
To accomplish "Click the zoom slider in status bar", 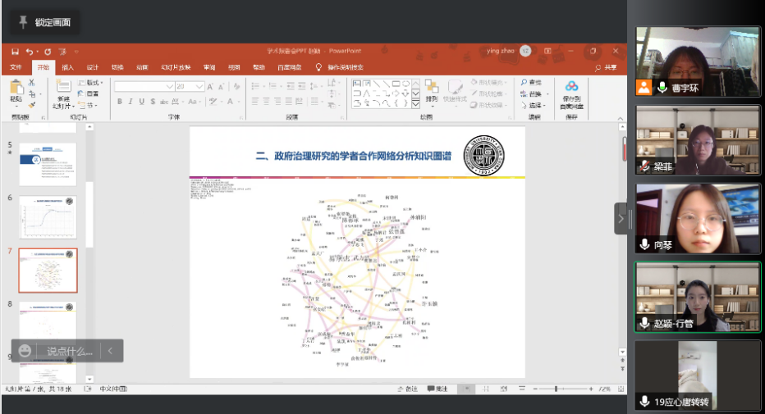I will point(556,389).
